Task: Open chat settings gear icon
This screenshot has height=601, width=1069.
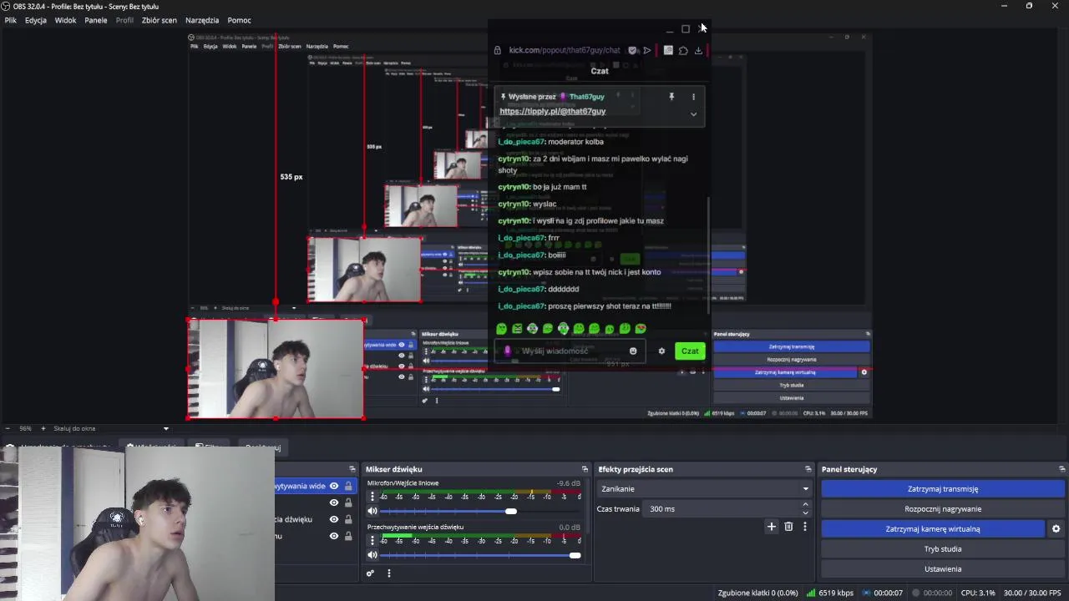Action: pos(661,351)
